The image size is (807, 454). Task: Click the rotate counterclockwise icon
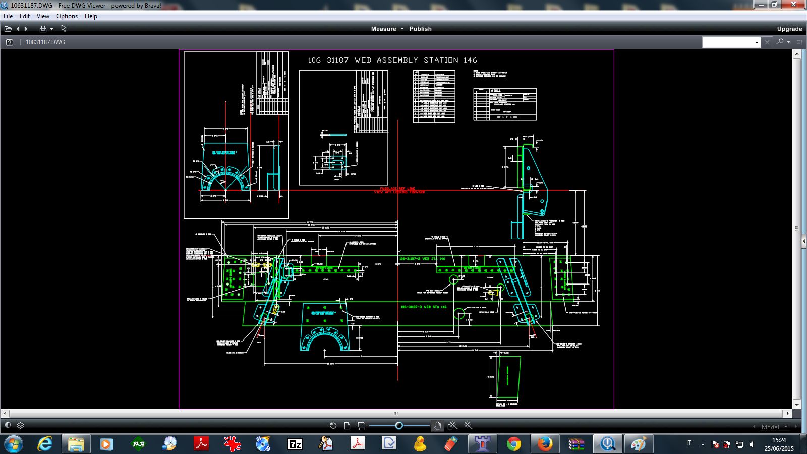(333, 425)
